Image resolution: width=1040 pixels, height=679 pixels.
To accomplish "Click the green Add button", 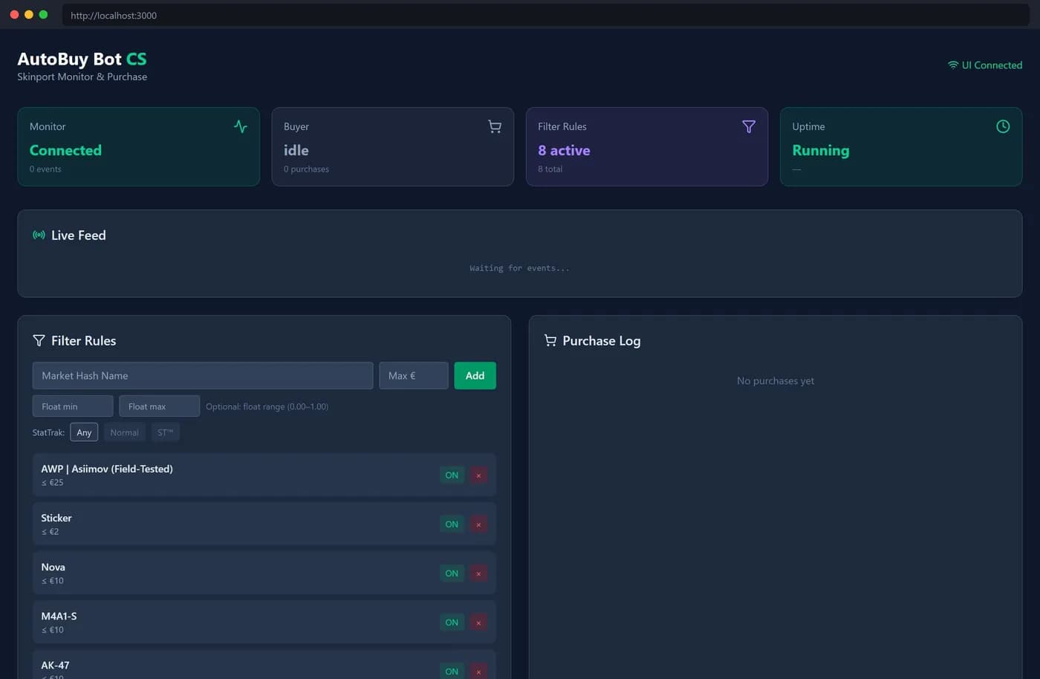I will point(475,375).
